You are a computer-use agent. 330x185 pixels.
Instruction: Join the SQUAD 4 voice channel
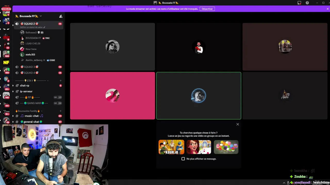point(39,73)
